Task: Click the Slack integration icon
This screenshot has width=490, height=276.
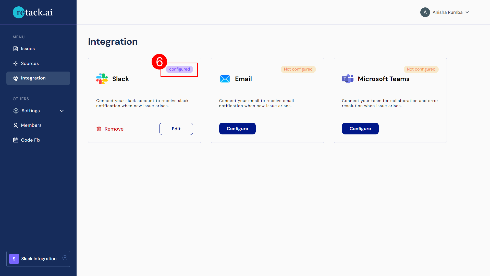Action: click(x=102, y=78)
